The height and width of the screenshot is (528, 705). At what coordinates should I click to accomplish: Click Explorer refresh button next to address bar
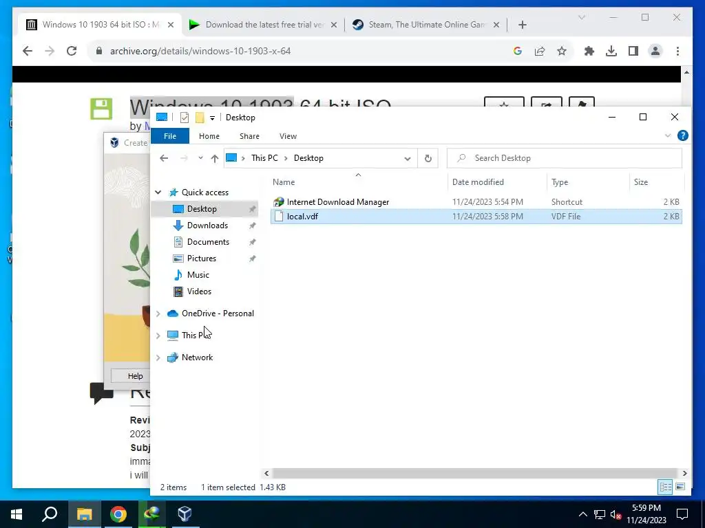click(x=428, y=158)
